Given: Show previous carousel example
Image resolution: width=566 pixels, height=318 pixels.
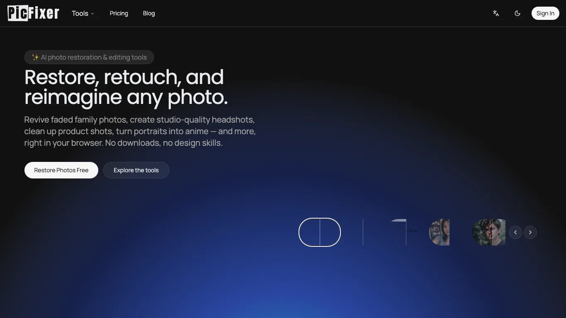Looking at the screenshot, I should [x=515, y=232].
